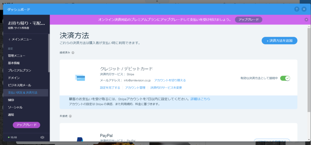
Task: Open the dashboard help question mark icon
Action: click(297, 9)
